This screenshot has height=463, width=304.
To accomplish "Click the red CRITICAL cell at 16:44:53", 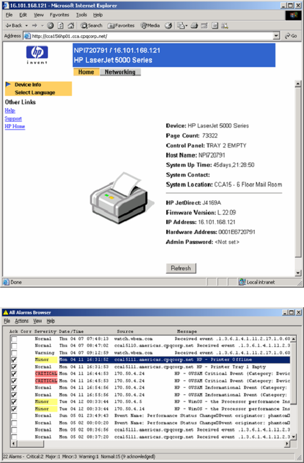I will [x=46, y=374].
